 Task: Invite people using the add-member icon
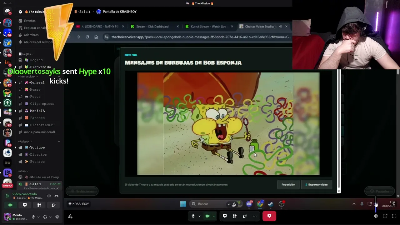pos(70,216)
